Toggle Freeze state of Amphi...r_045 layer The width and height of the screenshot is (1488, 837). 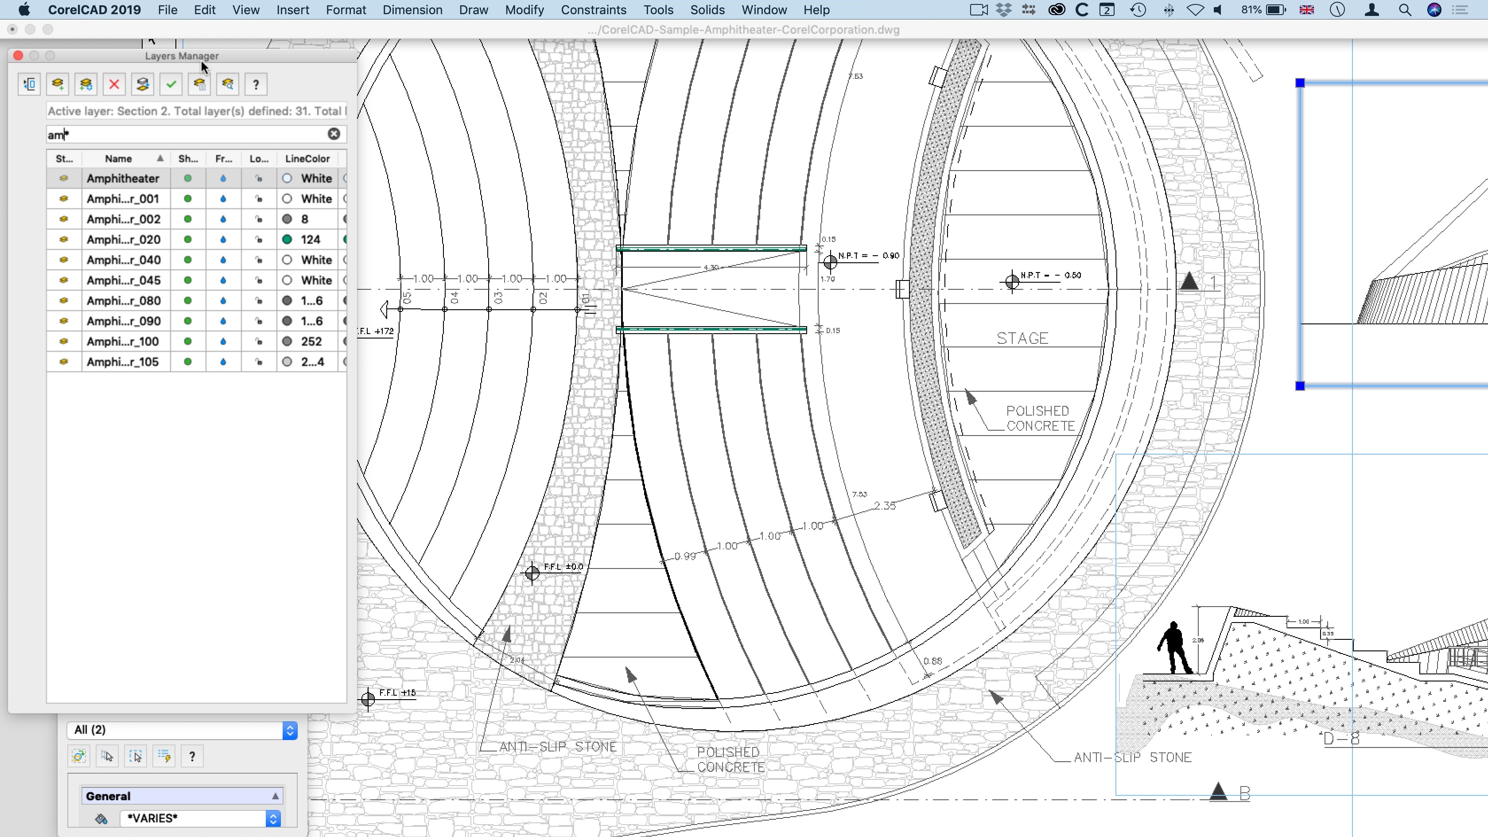click(x=223, y=281)
